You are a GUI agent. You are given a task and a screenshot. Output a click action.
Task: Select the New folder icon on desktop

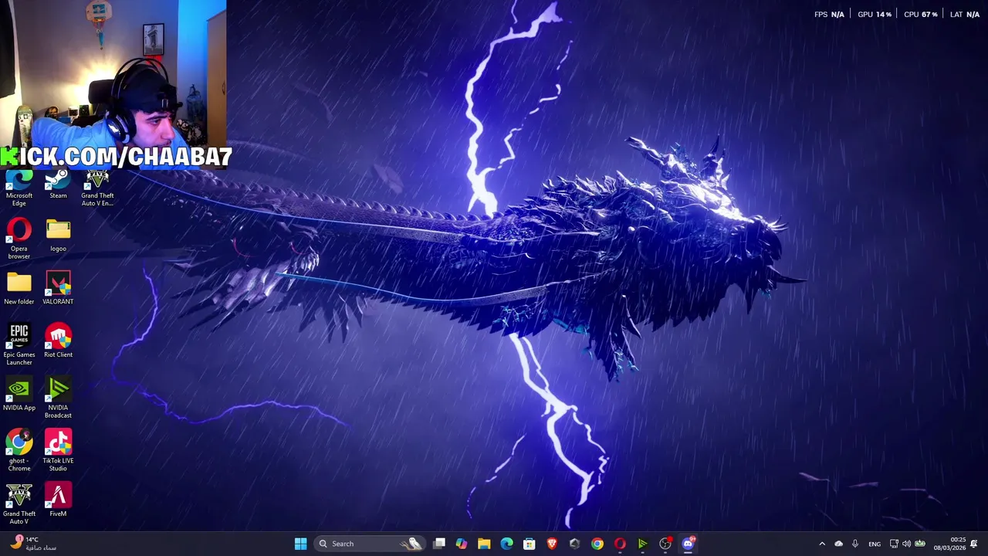coord(19,288)
